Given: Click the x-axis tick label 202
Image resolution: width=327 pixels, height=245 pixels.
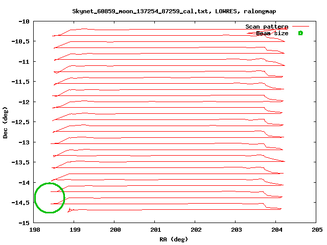Looking at the screenshot, I should click(196, 230).
